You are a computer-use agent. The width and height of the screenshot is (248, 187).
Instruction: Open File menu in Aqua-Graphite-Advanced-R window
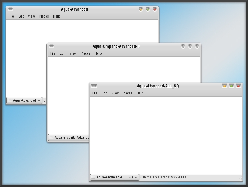pyautogui.click(x=53, y=53)
